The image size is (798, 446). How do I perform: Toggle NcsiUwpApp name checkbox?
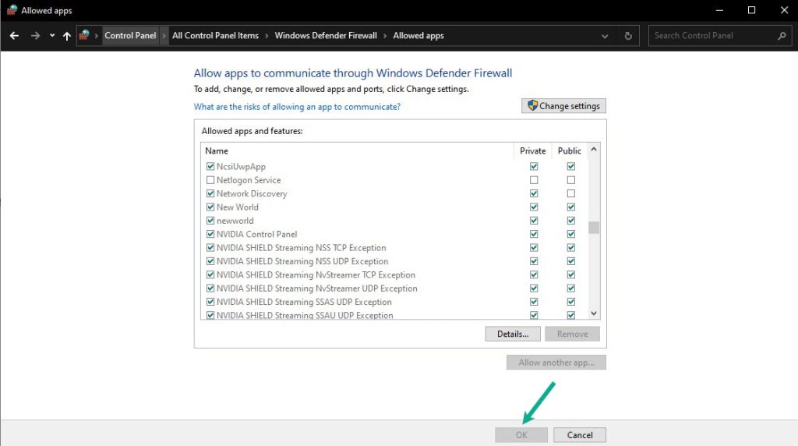[x=210, y=167]
